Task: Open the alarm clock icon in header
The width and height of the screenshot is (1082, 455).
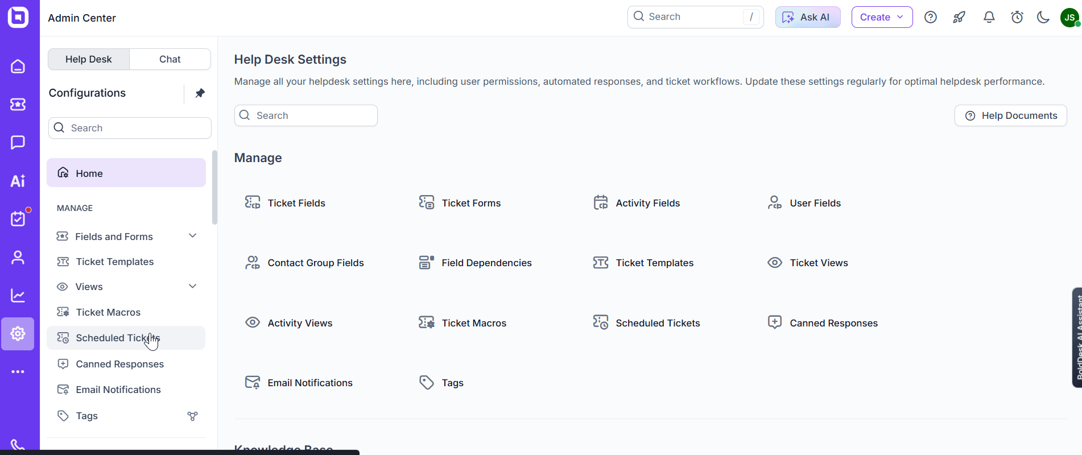Action: tap(1017, 17)
